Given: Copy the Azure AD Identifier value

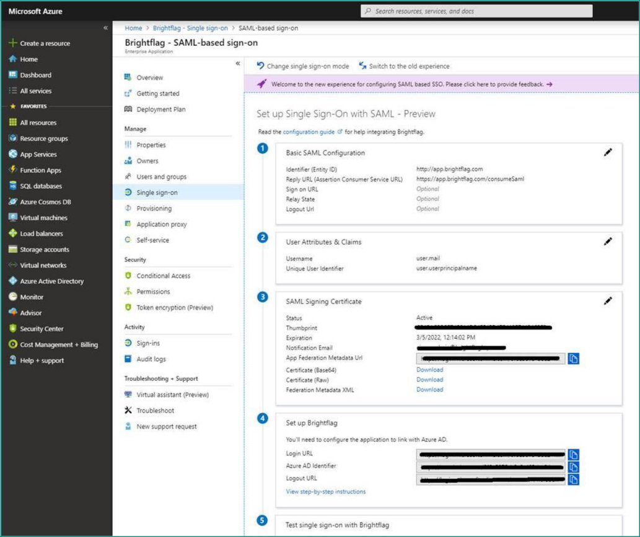Looking at the screenshot, I should pos(574,467).
